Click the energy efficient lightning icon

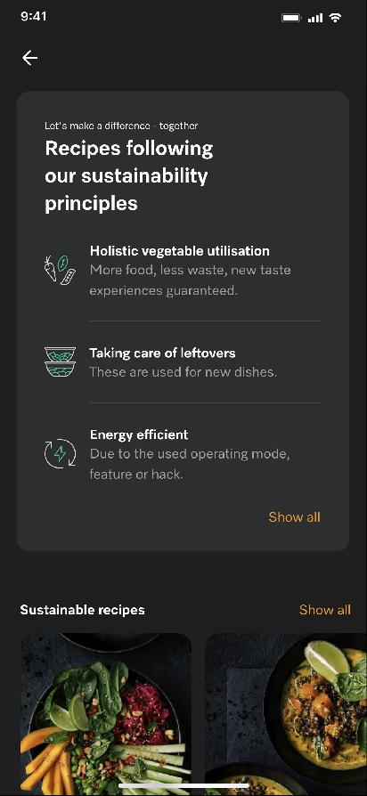pyautogui.click(x=60, y=453)
